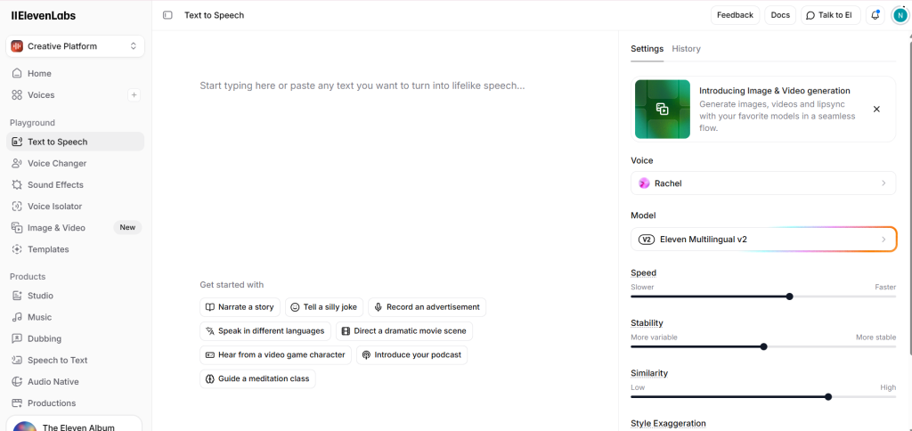Open Voice Changer from the sidebar
The image size is (912, 431).
coord(57,163)
